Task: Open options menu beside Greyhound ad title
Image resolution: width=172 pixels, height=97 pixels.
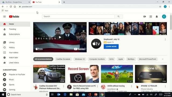Action: pyautogui.click(x=165, y=39)
